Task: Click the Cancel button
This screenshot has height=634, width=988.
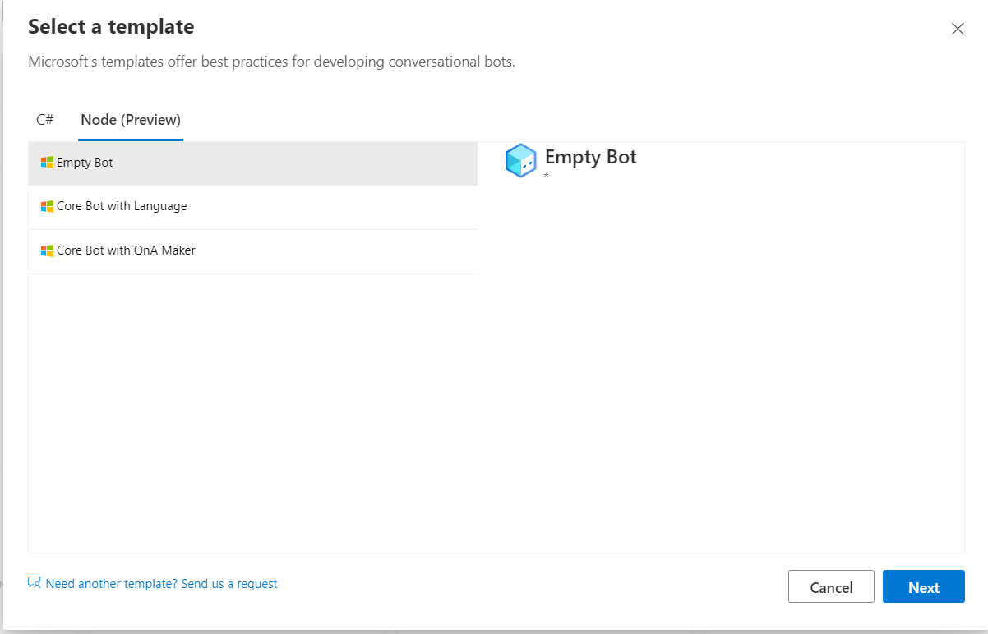Action: [831, 586]
